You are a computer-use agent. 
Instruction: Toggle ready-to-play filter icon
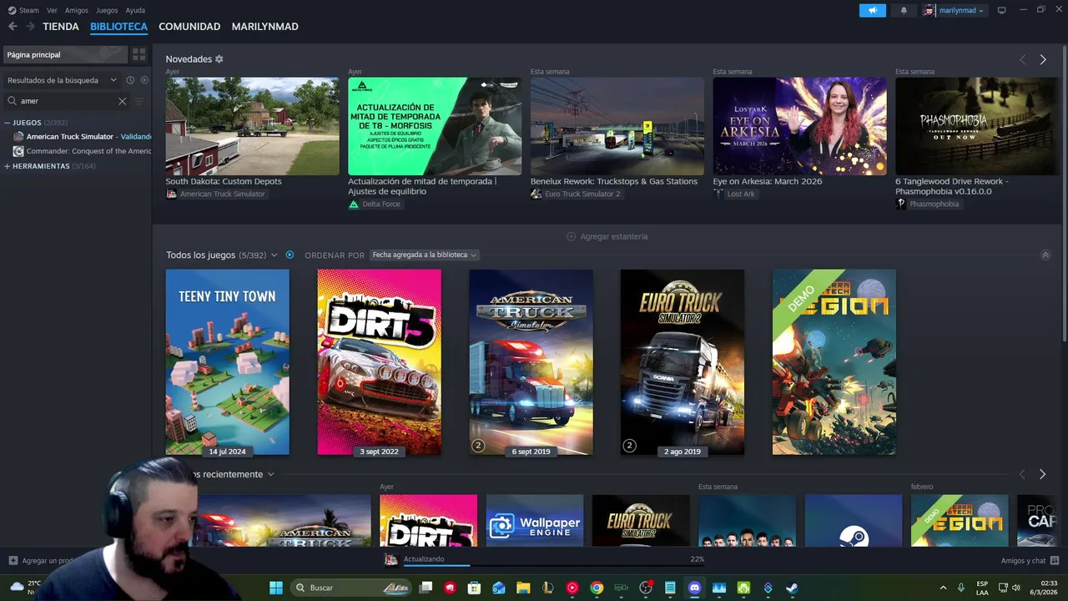click(x=144, y=80)
